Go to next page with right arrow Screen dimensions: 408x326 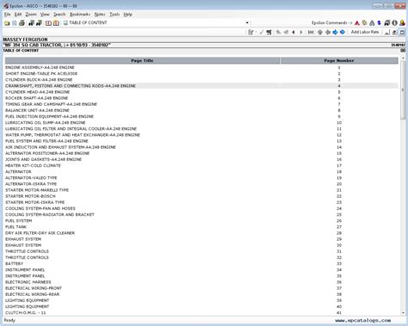301,32
